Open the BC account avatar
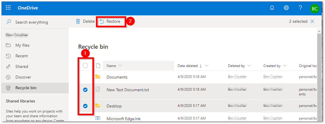This screenshot has width=325, height=124. pos(315,8)
